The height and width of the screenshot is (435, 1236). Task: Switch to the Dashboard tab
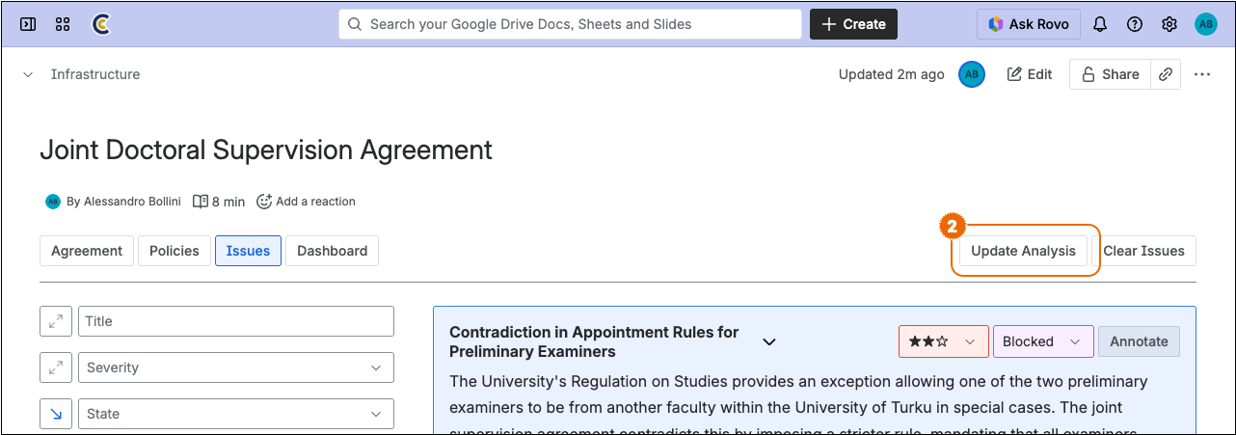[332, 251]
